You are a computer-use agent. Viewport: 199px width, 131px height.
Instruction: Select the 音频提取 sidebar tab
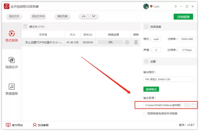(x=12, y=89)
